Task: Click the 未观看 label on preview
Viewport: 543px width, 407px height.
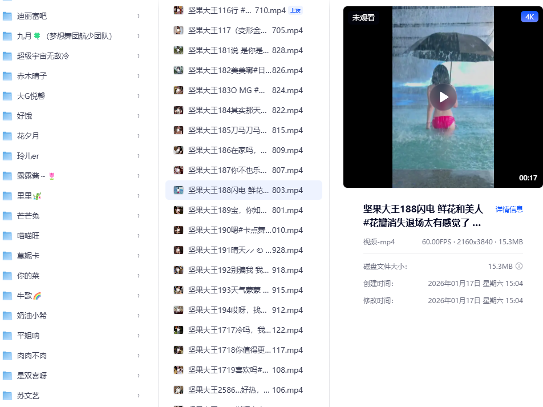Action: click(x=363, y=18)
